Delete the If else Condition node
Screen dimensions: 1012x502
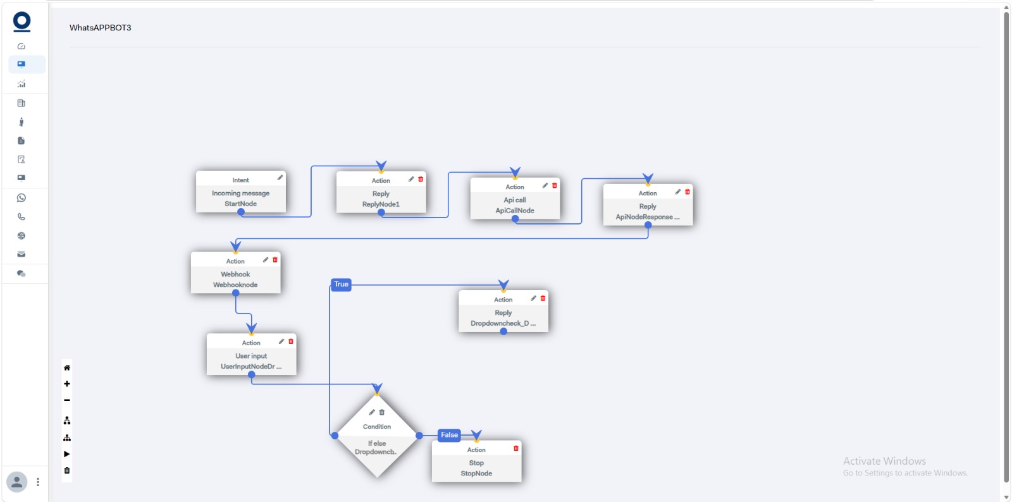[381, 412]
